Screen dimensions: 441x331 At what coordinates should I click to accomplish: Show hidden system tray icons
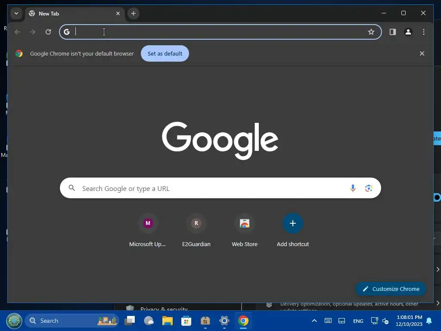tap(314, 321)
